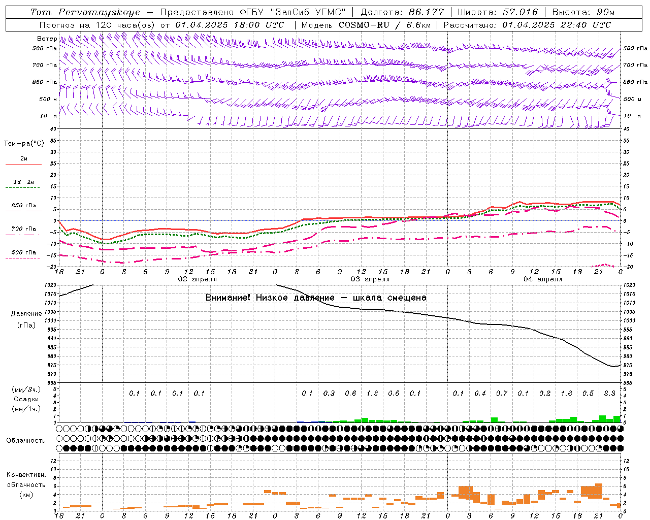
Task: Click the Тем-ра(°C) axis title
Action: tap(24, 144)
